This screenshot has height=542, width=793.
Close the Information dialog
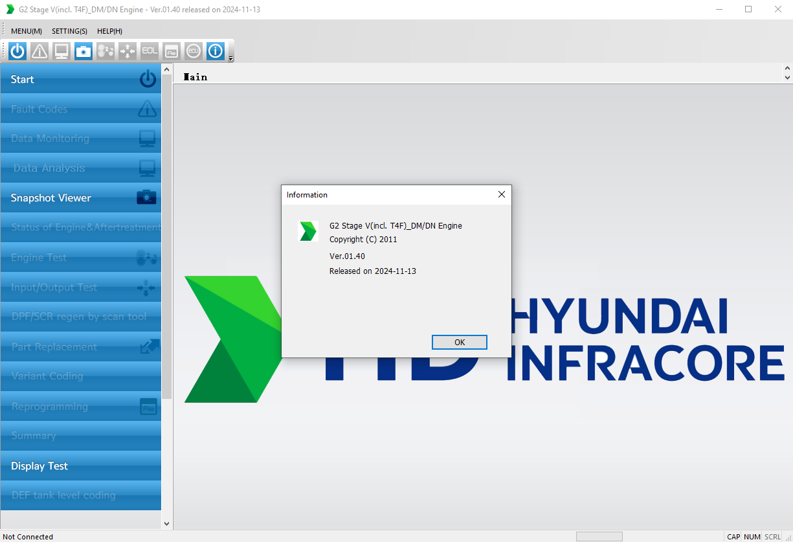[x=501, y=194]
